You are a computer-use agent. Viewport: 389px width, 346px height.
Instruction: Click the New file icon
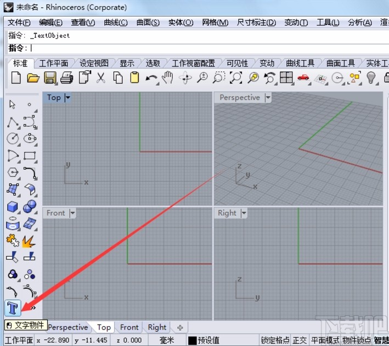[16, 77]
